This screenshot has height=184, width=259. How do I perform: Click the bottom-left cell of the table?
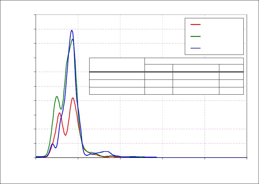pos(117,91)
